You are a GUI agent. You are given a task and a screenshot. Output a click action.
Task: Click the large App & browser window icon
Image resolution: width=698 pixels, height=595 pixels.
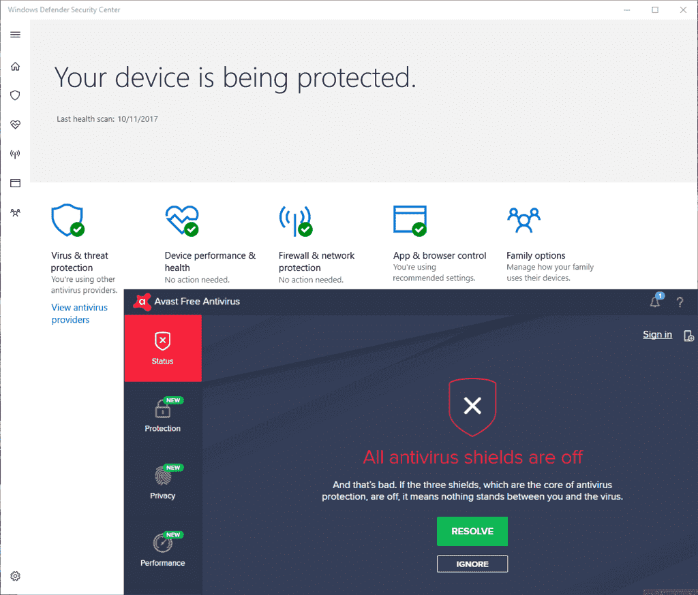point(410,221)
